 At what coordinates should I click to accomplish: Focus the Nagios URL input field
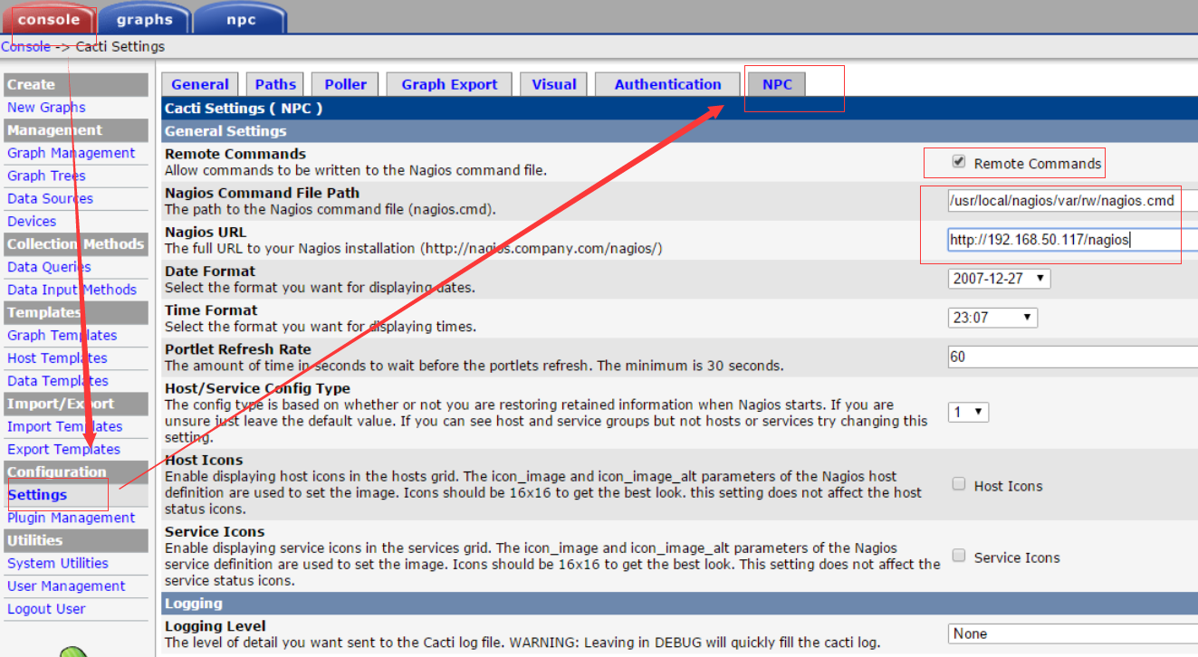point(1073,240)
